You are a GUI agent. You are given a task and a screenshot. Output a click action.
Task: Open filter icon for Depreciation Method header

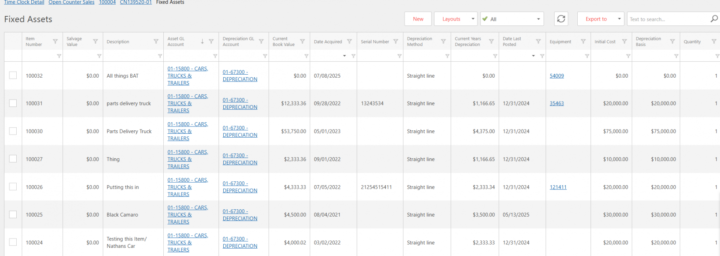(444, 42)
